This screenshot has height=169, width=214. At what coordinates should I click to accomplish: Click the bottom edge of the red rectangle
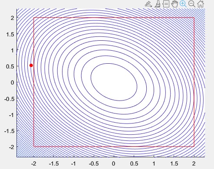[114, 146]
